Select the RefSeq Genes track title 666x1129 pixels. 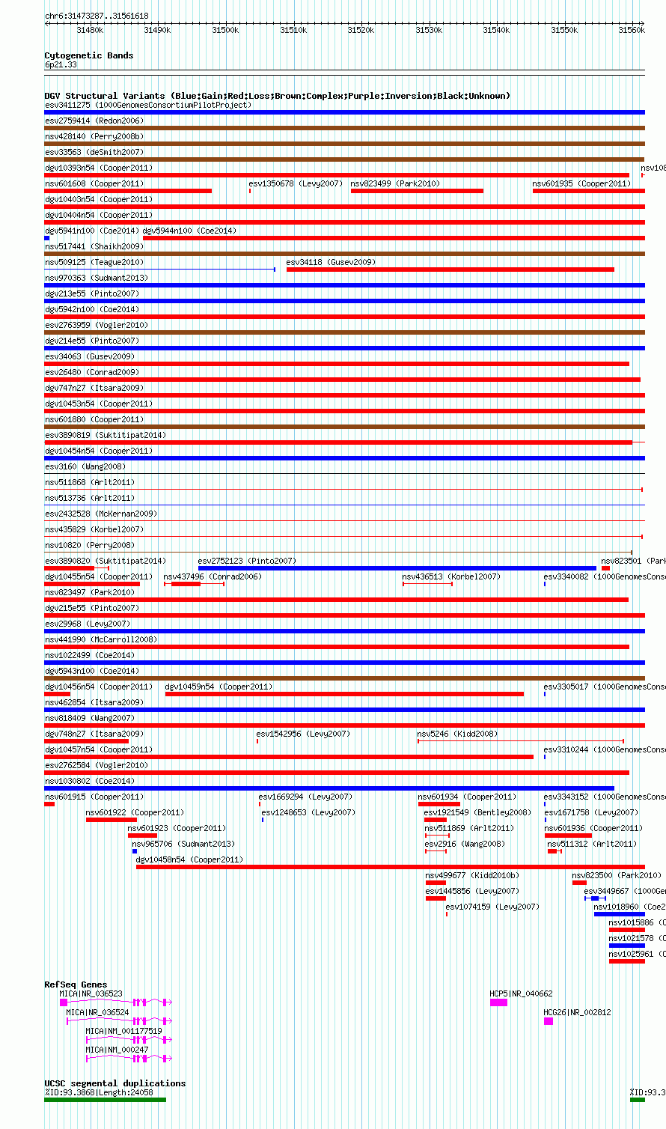click(x=76, y=985)
